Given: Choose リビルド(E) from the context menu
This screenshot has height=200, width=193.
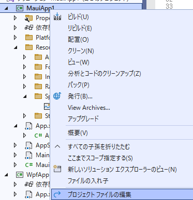Looking at the screenshot, I should pos(80,28).
